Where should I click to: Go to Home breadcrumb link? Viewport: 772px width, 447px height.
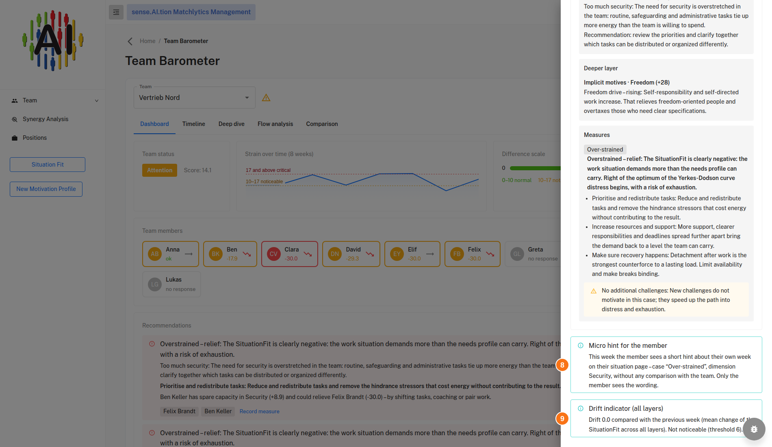pos(147,41)
